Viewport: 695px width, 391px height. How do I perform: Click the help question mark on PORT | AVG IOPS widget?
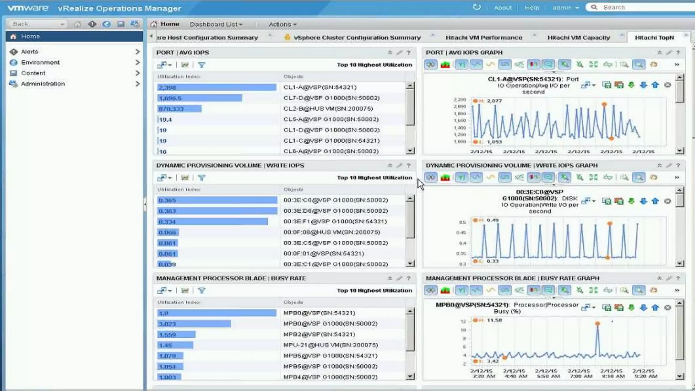tap(409, 53)
